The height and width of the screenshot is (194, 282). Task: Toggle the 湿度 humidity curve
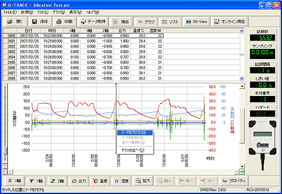(x=122, y=181)
